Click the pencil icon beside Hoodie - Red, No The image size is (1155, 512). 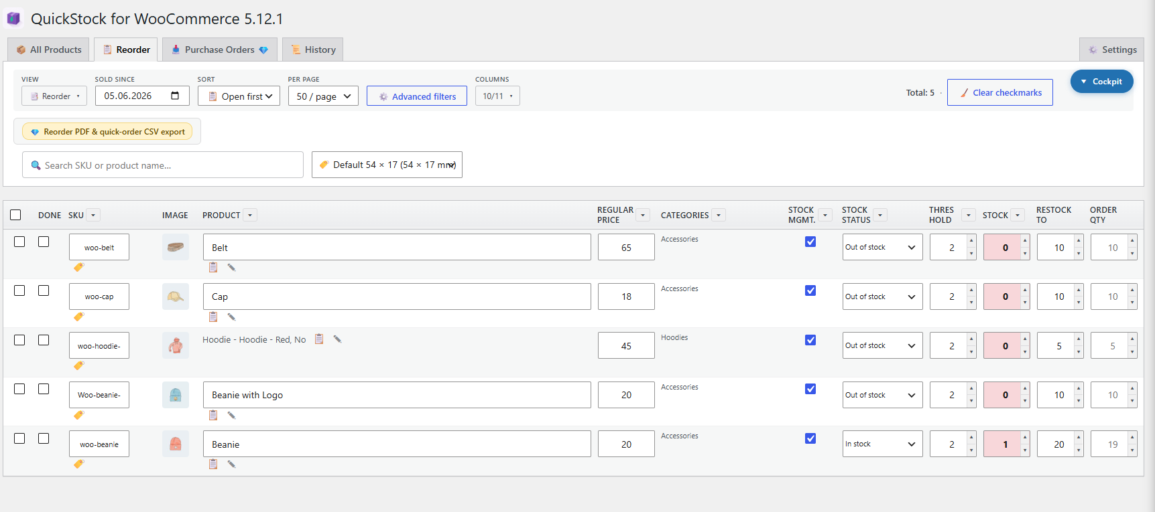pos(337,339)
